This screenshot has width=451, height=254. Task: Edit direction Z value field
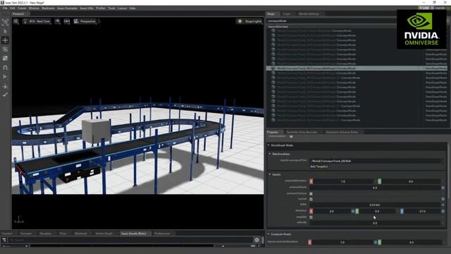(422, 212)
